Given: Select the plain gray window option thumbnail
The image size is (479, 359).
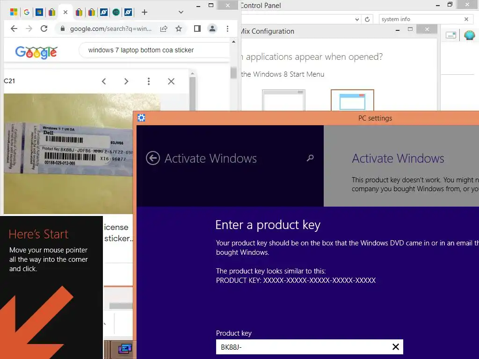Looking at the screenshot, I should (283, 100).
